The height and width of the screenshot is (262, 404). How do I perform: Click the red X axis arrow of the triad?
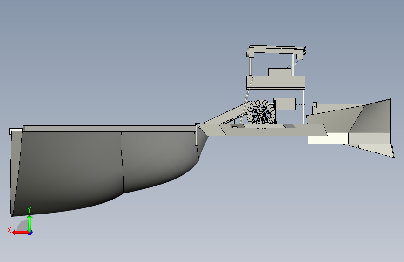[x=21, y=233]
